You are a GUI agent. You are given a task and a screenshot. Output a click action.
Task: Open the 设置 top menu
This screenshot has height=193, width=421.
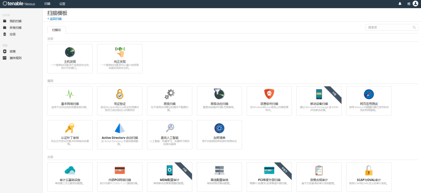click(x=62, y=4)
